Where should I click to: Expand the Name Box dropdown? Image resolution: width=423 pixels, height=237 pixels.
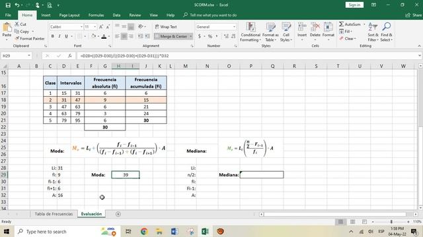pyautogui.click(x=29, y=55)
